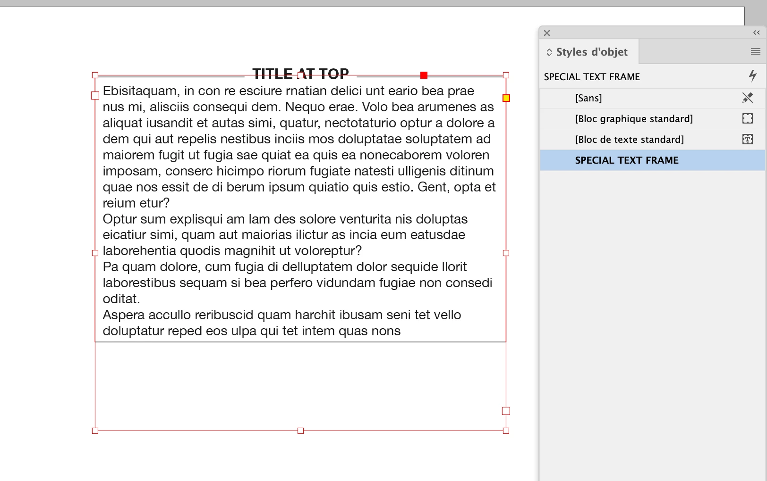
Task: Click the yellow anchored object control square
Action: [x=506, y=98]
